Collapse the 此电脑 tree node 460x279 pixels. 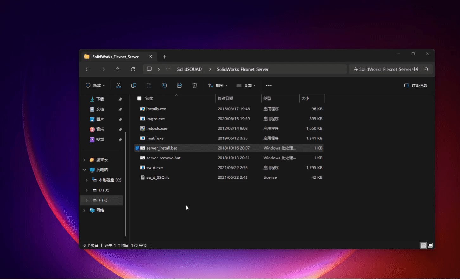[x=84, y=170]
